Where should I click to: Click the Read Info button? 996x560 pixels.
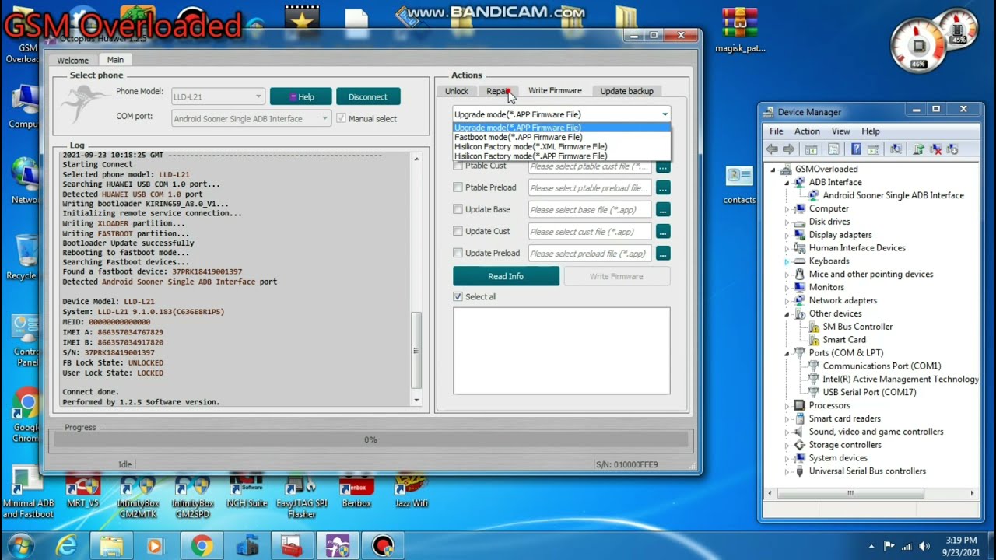pos(506,276)
